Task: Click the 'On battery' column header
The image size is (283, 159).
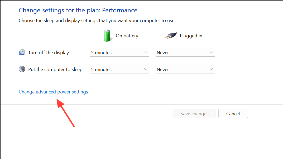Action: click(x=127, y=36)
